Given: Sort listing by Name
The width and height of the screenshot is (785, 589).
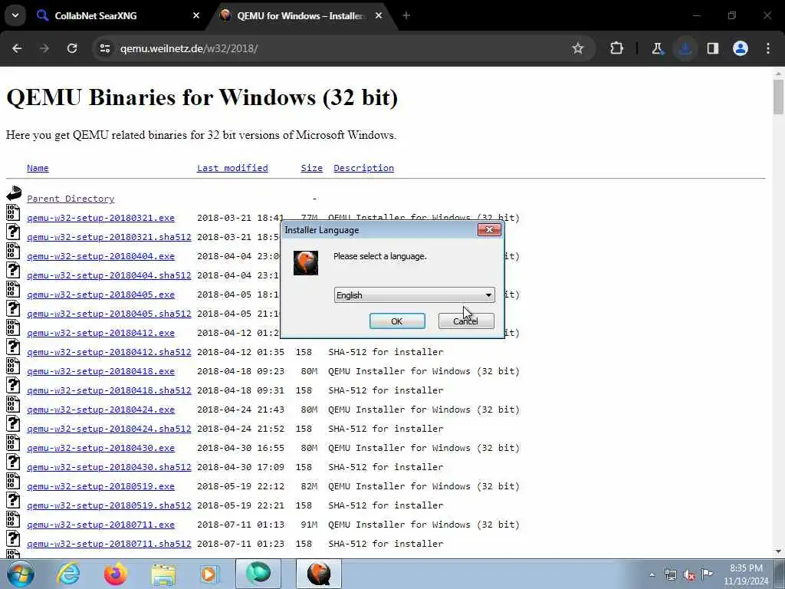Looking at the screenshot, I should (x=38, y=168).
